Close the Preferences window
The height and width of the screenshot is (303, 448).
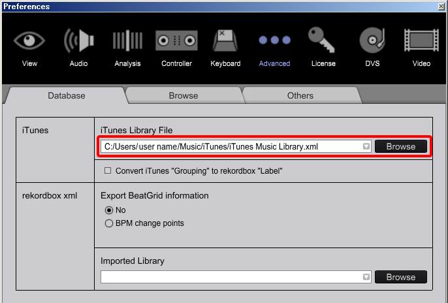point(441,7)
